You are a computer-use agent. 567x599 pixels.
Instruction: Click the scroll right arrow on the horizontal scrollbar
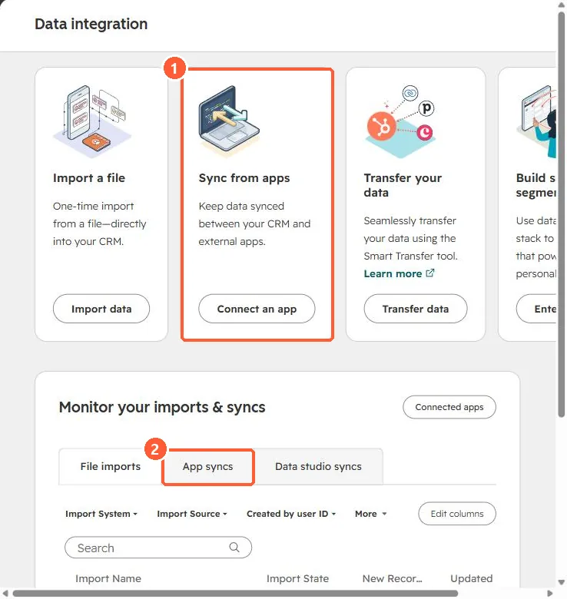(x=550, y=594)
